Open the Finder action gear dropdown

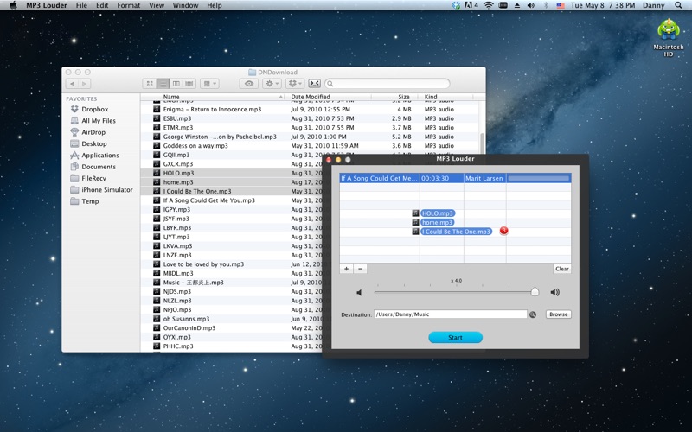pos(272,83)
